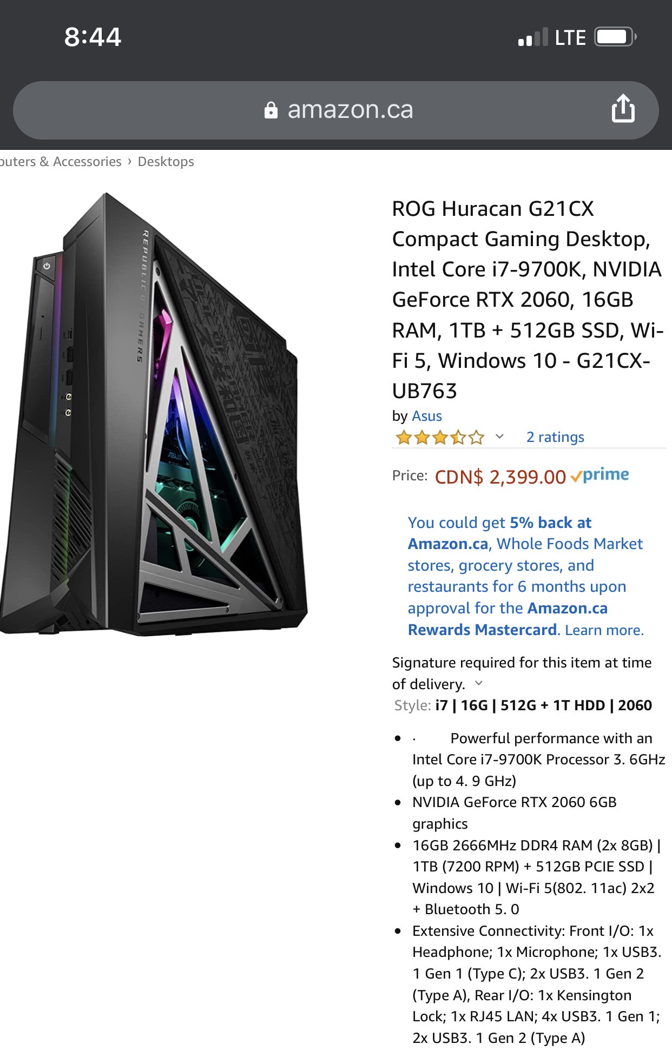The image size is (672, 1057).
Task: Expand the star rating dropdown chevron
Action: 499,437
